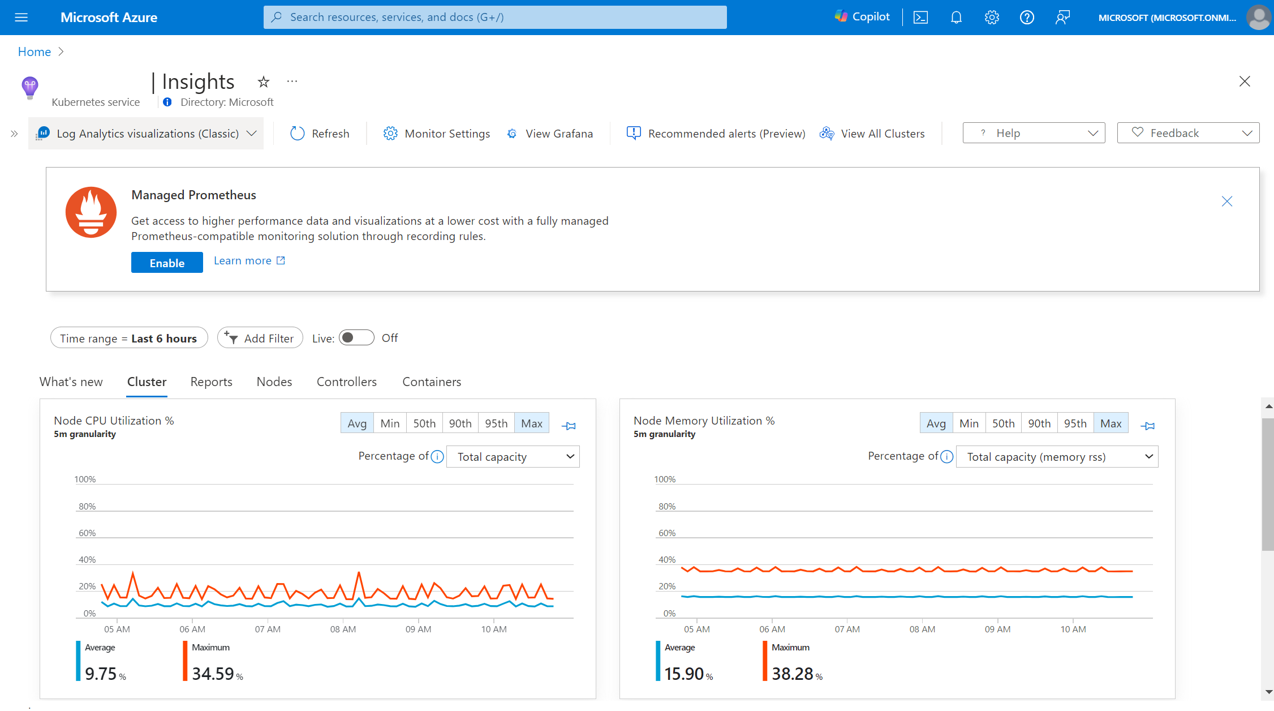Click the View All Clusters icon

coord(825,133)
